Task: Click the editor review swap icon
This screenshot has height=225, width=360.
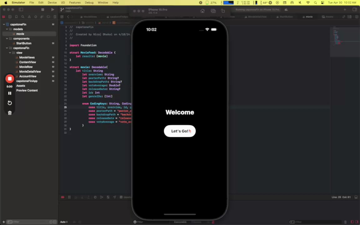Action: click(344, 17)
